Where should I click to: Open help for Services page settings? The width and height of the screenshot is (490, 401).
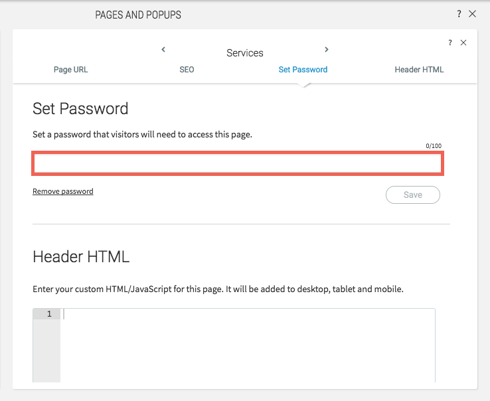point(450,42)
